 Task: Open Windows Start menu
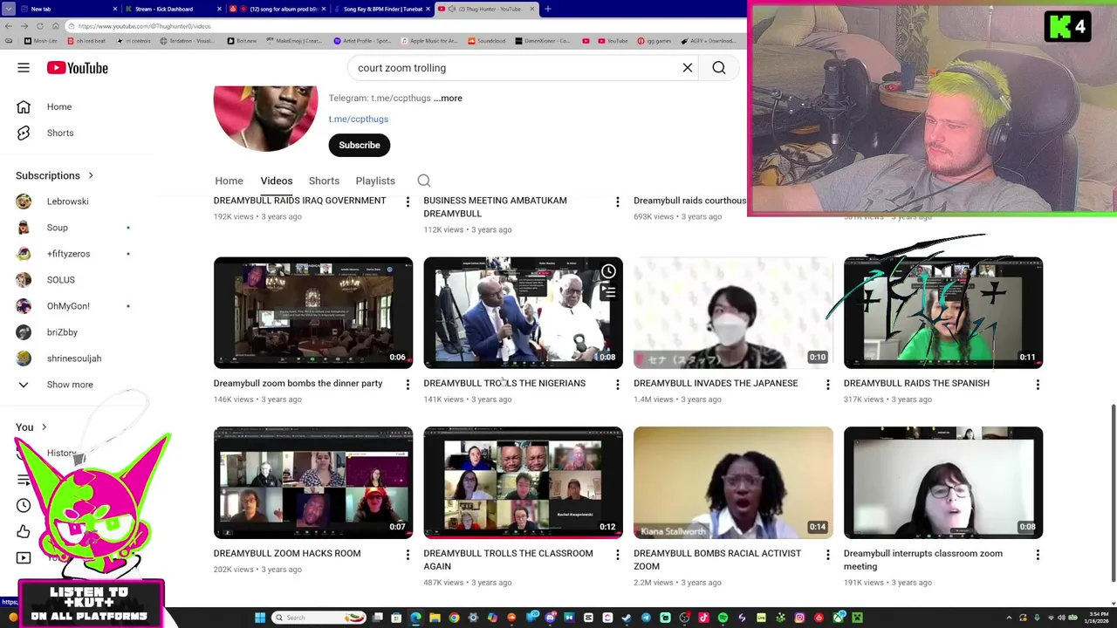tap(259, 618)
